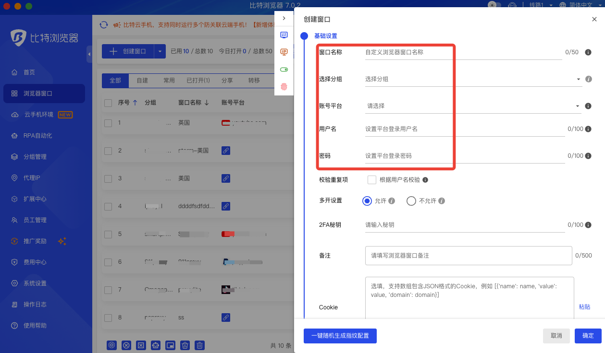Click the refresh icon beside the announcement
Screen dimensions: 605x353
103,25
